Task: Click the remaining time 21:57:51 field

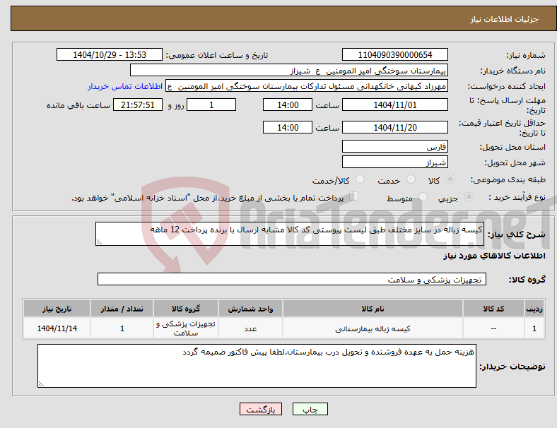Action: [x=138, y=105]
